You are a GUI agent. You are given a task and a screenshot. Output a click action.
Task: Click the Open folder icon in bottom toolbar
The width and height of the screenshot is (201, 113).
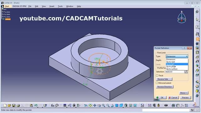point(9,105)
